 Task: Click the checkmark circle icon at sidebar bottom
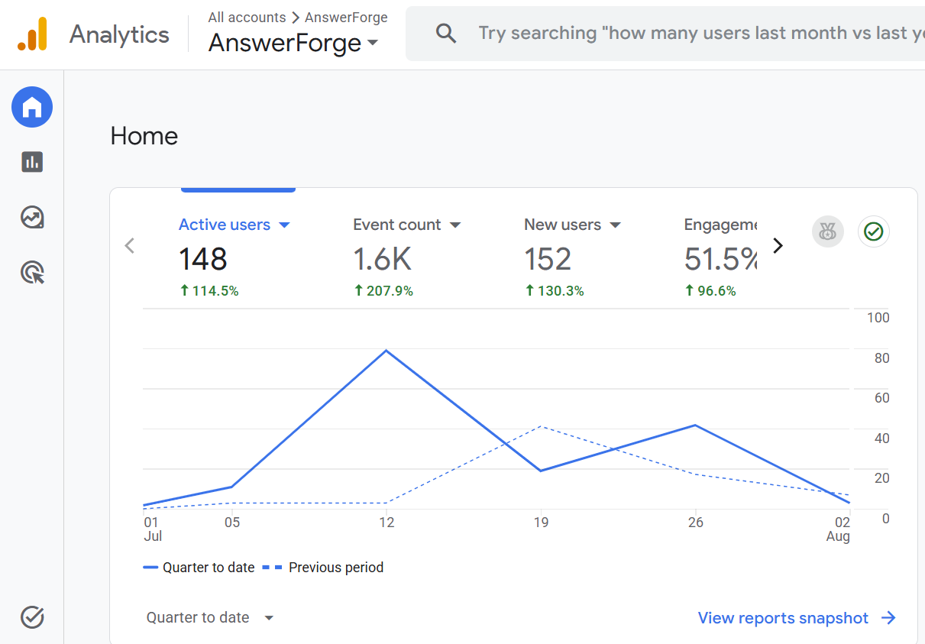coord(32,616)
